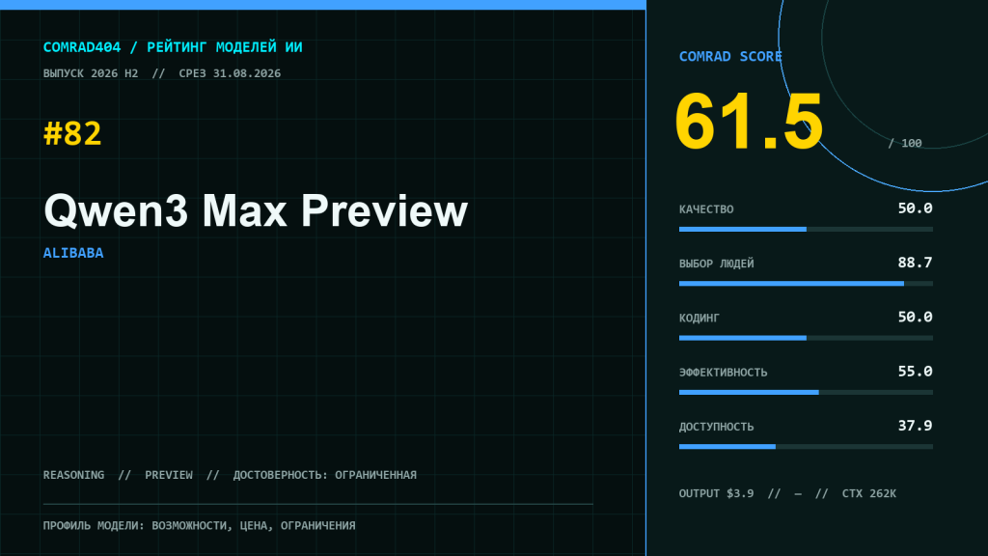Screen dimensions: 988x556
Task: Click the ВЫБОР ЛЮДЕЙ progress bar
Action: (806, 284)
